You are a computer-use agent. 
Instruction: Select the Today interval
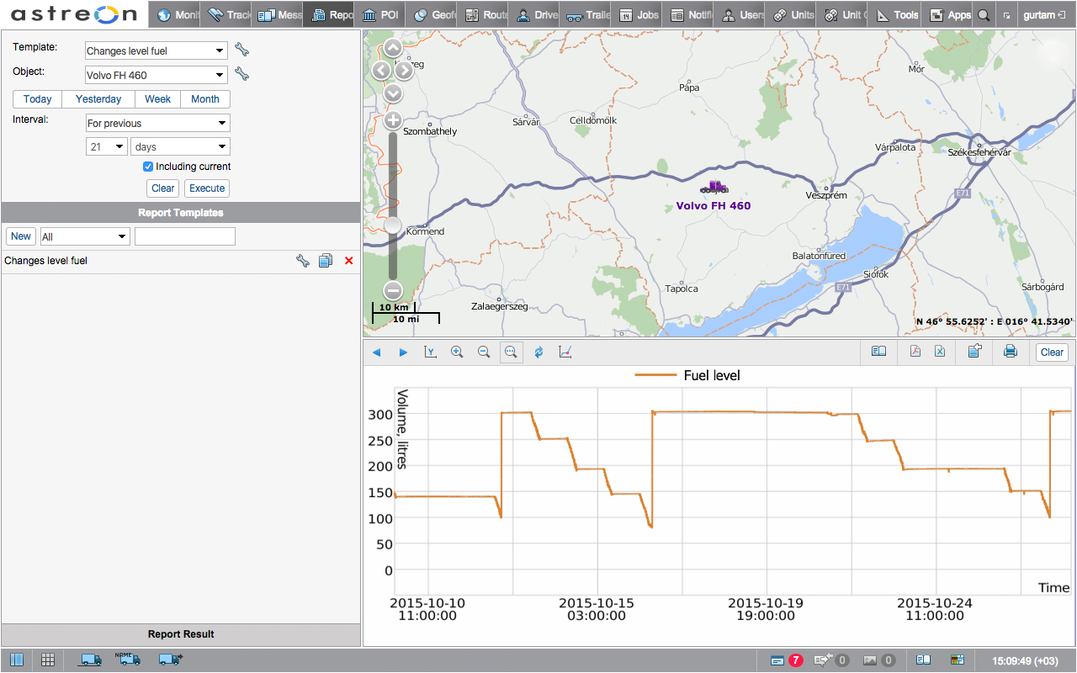(38, 99)
